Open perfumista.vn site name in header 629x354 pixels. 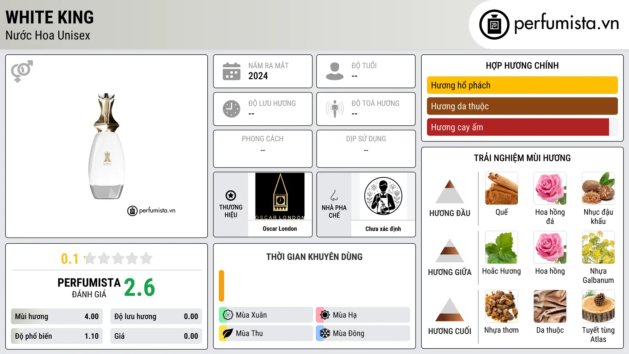click(x=566, y=23)
